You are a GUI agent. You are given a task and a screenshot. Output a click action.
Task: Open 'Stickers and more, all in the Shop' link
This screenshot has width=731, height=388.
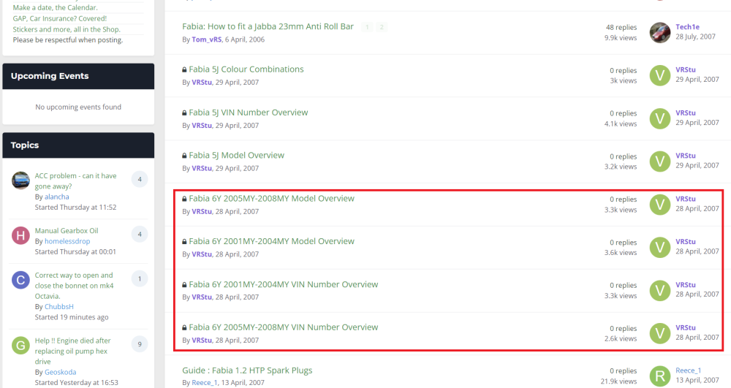tap(67, 29)
